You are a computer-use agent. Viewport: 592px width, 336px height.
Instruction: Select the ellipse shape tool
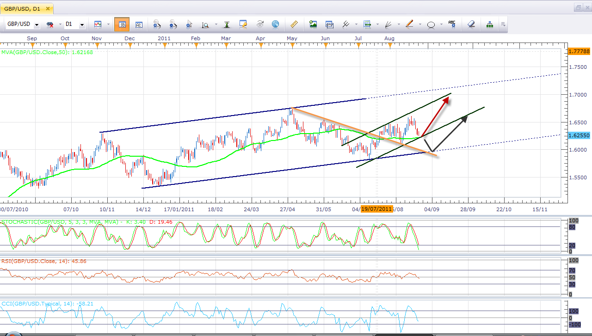[x=431, y=25]
